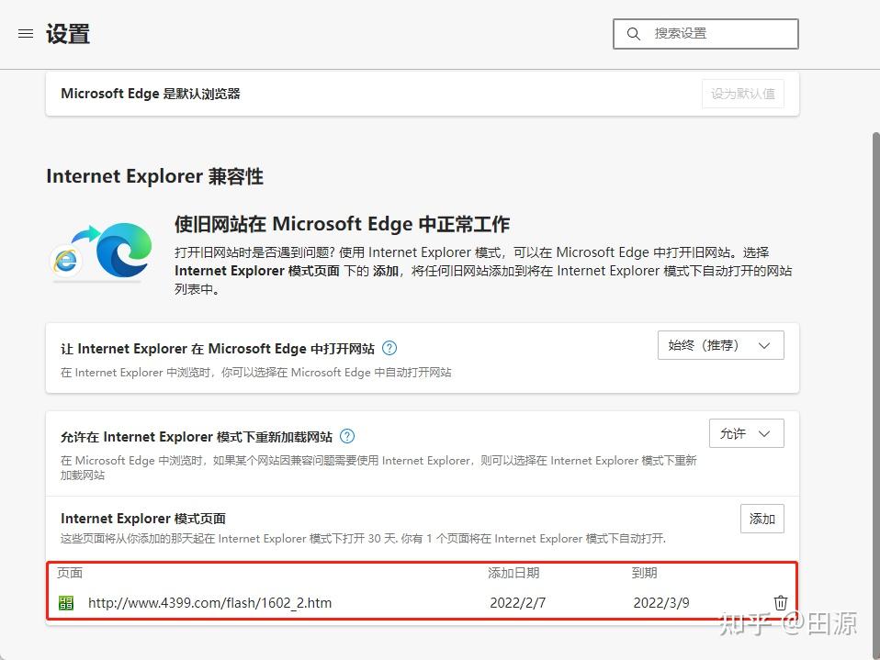Viewport: 880px width, 660px height.
Task: Click the 设为默认值 button
Action: 742,94
